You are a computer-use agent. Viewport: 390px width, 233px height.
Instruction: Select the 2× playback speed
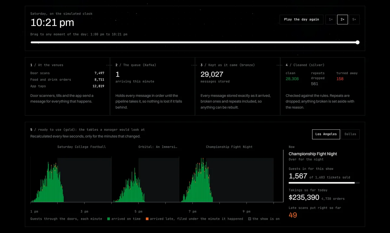click(x=343, y=19)
